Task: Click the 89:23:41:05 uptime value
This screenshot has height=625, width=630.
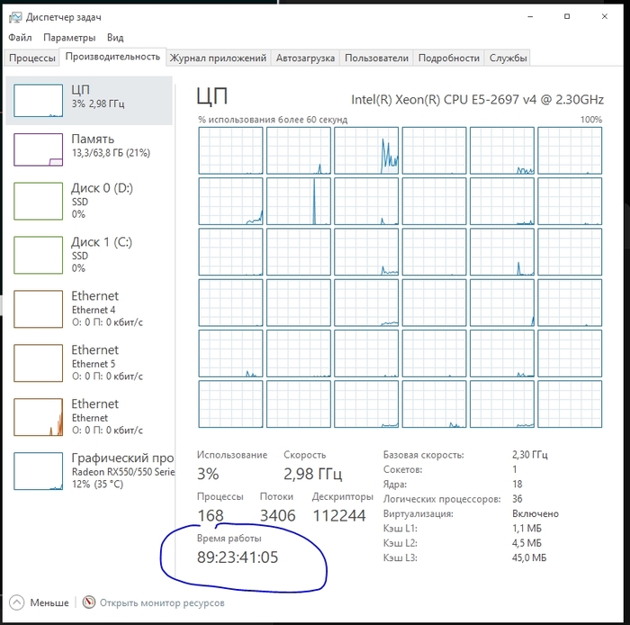Action: 238,557
